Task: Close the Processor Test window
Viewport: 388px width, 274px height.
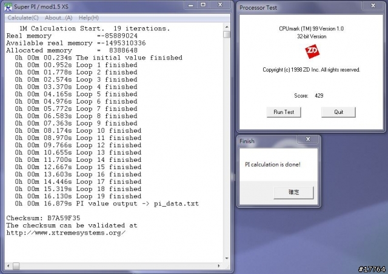Action: [x=373, y=5]
